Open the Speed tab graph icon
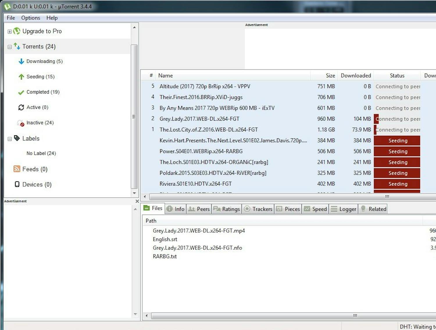Screen dimensions: 436x330 (307, 209)
